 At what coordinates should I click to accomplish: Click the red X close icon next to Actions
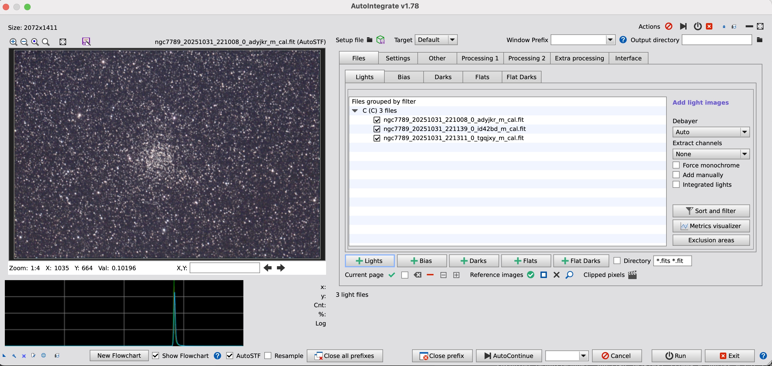pyautogui.click(x=709, y=26)
